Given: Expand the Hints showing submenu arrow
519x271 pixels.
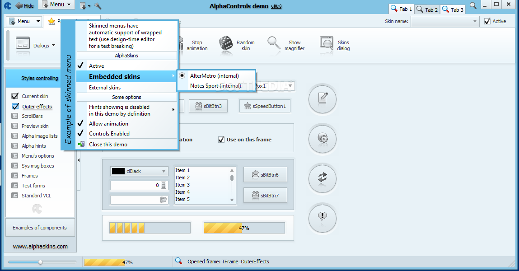Looking at the screenshot, I should pyautogui.click(x=173, y=109).
